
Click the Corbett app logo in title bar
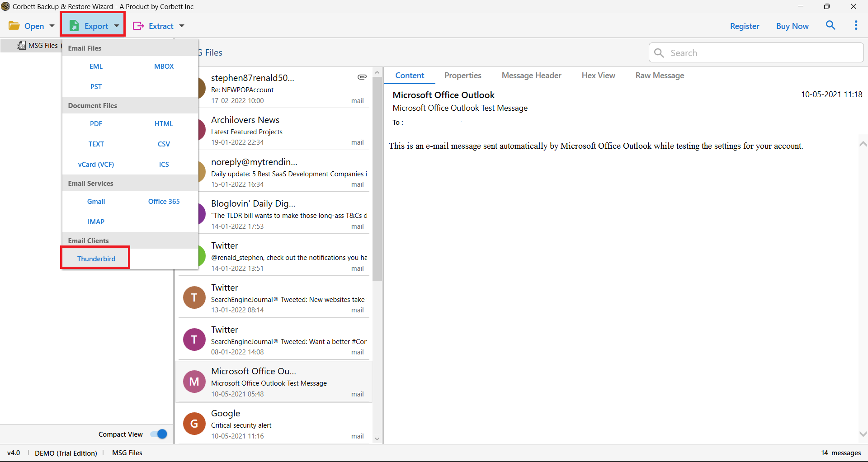tap(5, 6)
